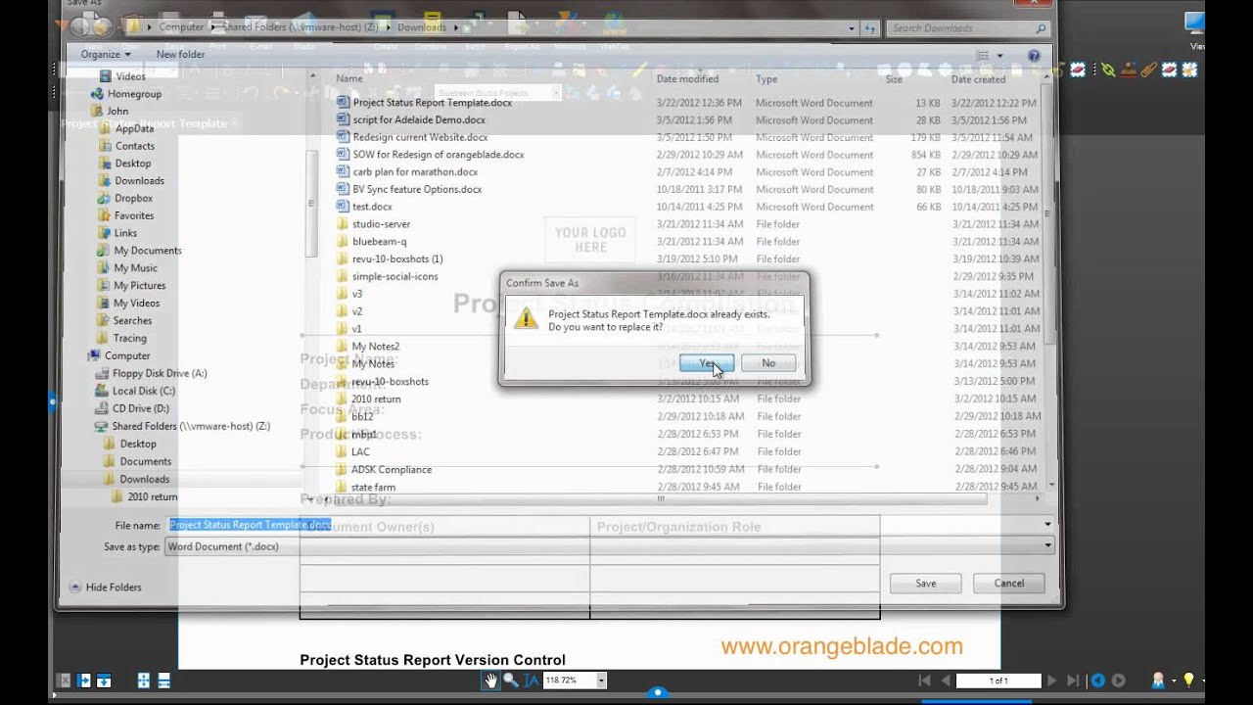
Task: Select the Zoom magnifier tool
Action: 511,680
